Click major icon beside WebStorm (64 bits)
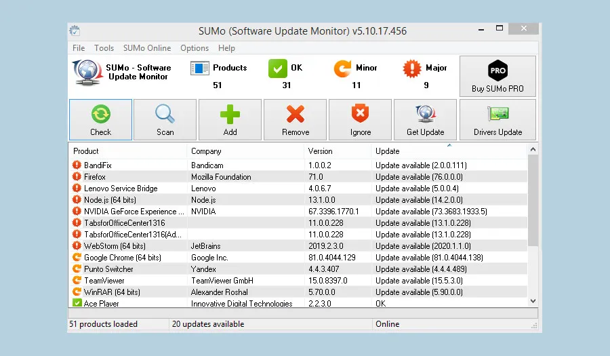Viewport: 610px width, 356px height. (77, 246)
